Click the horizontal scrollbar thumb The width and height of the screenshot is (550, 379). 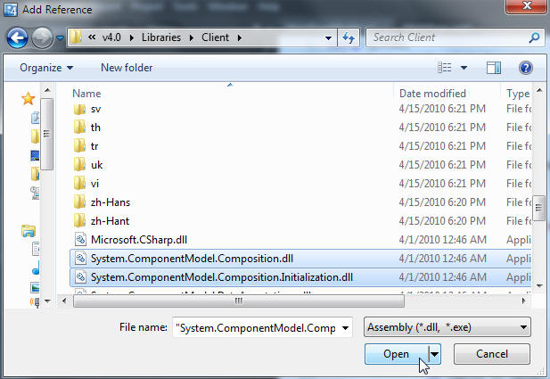click(x=239, y=301)
